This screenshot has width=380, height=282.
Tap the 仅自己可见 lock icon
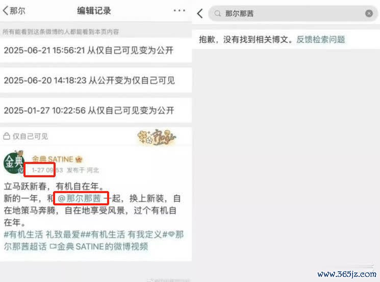click(x=7, y=136)
